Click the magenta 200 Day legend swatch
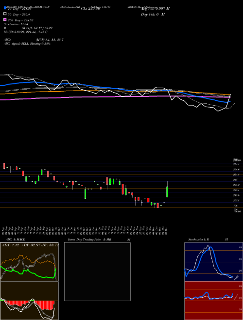243x320 pixels. tap(5, 20)
